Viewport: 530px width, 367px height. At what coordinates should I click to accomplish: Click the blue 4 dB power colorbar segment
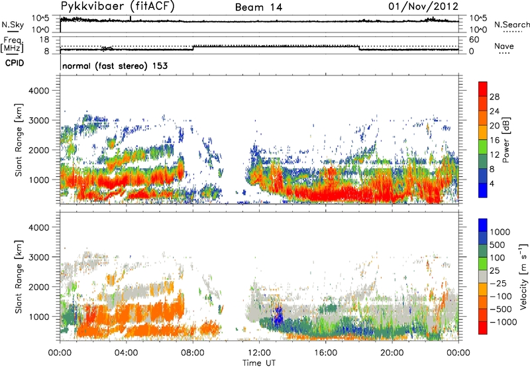(483, 190)
